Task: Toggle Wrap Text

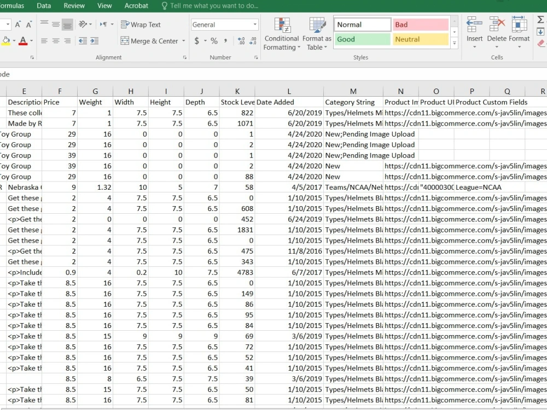Action: pos(141,25)
